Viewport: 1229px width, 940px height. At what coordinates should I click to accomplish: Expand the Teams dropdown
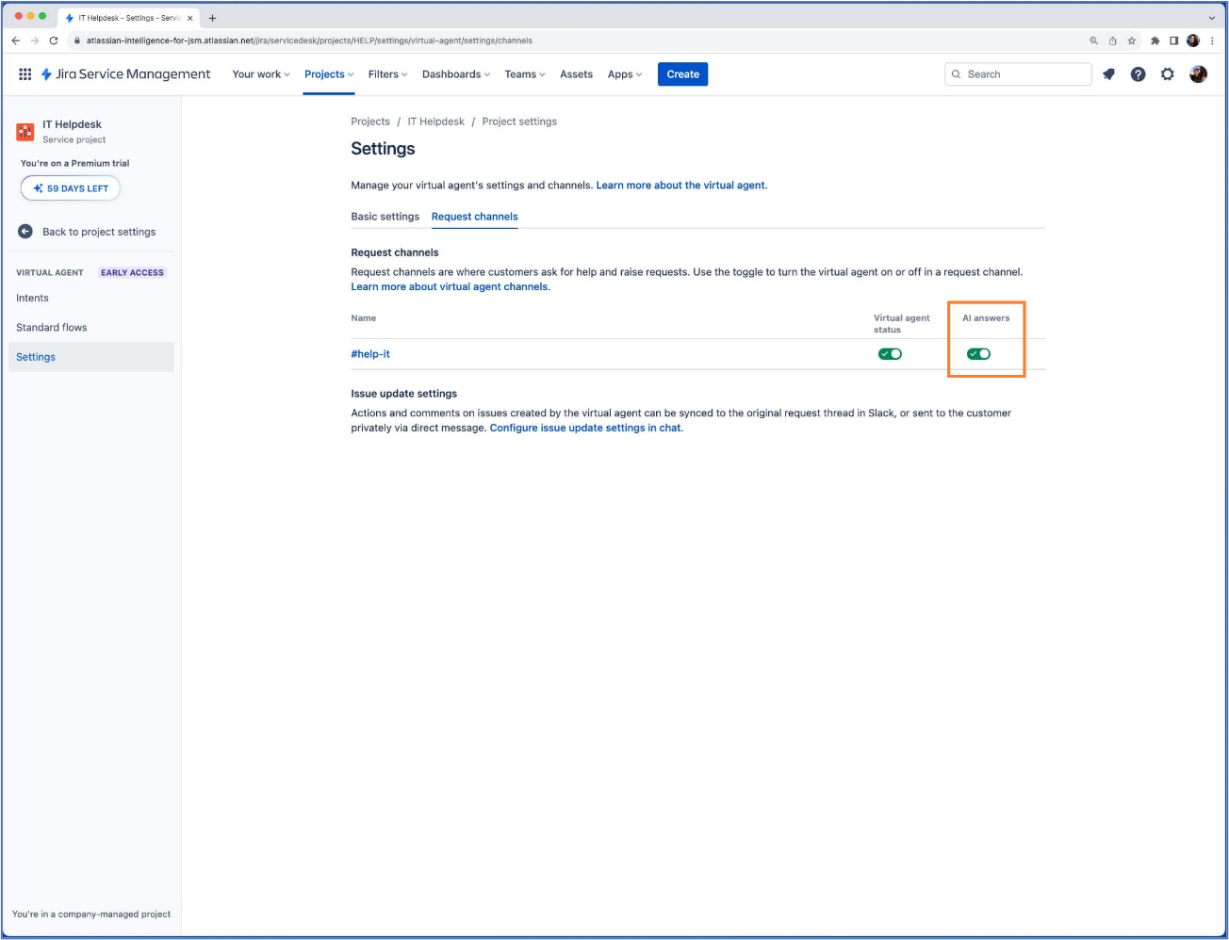coord(525,74)
